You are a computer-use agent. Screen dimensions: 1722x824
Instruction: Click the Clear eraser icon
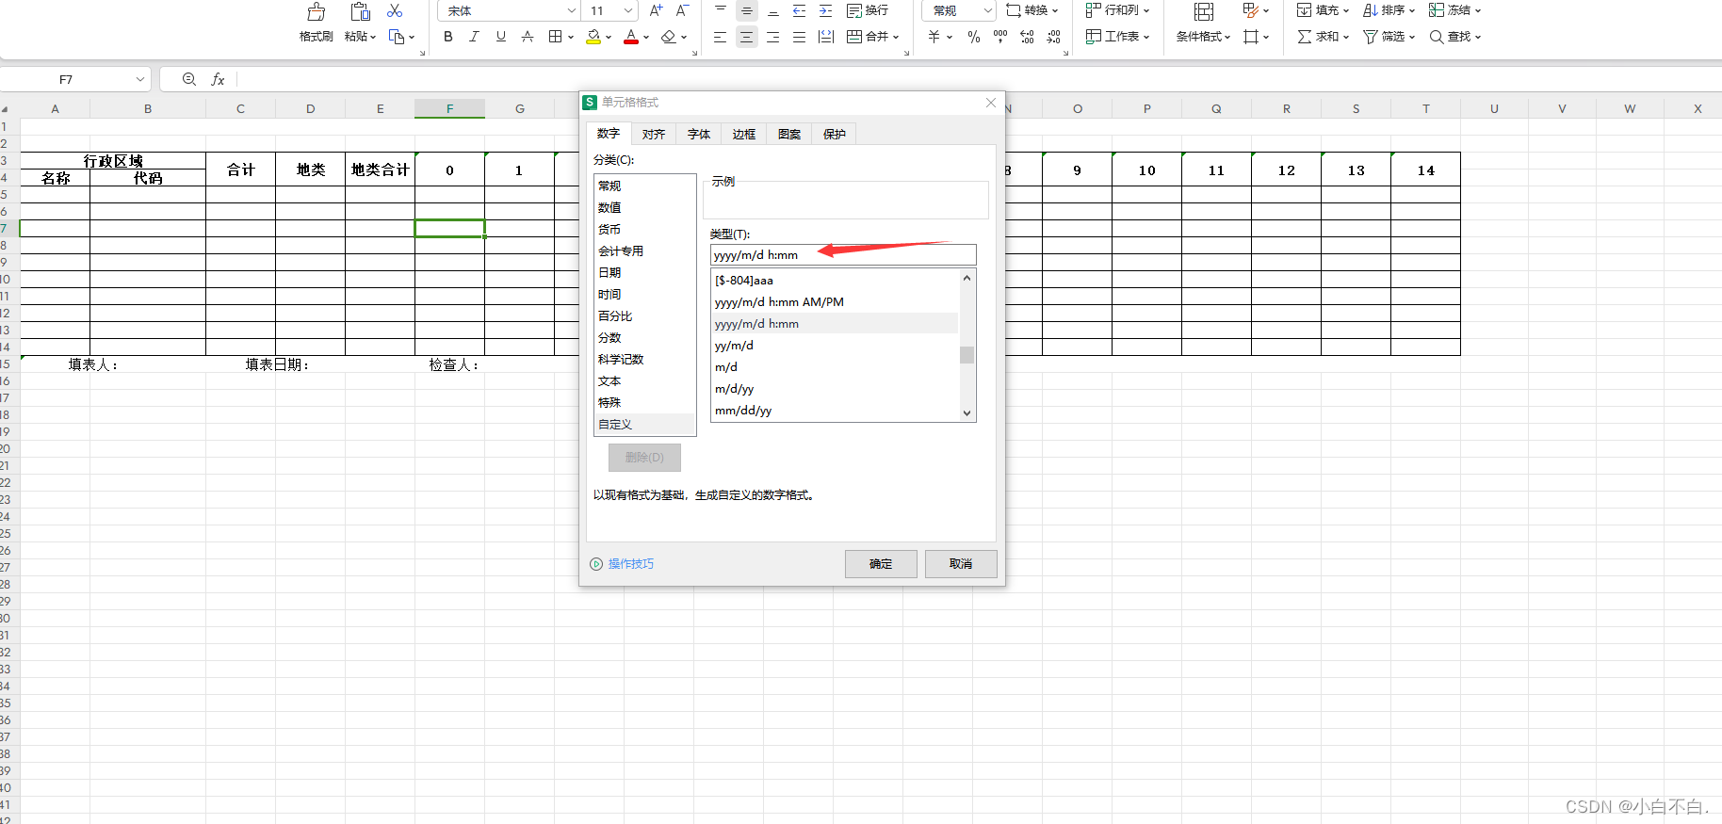tap(669, 37)
